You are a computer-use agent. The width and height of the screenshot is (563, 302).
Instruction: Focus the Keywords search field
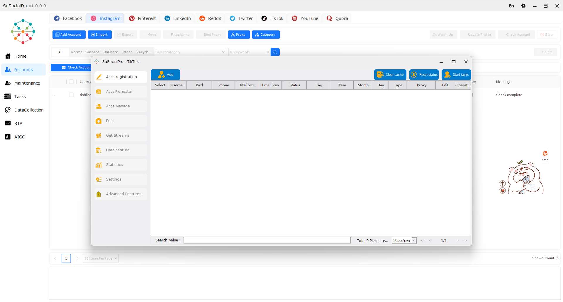point(249,52)
